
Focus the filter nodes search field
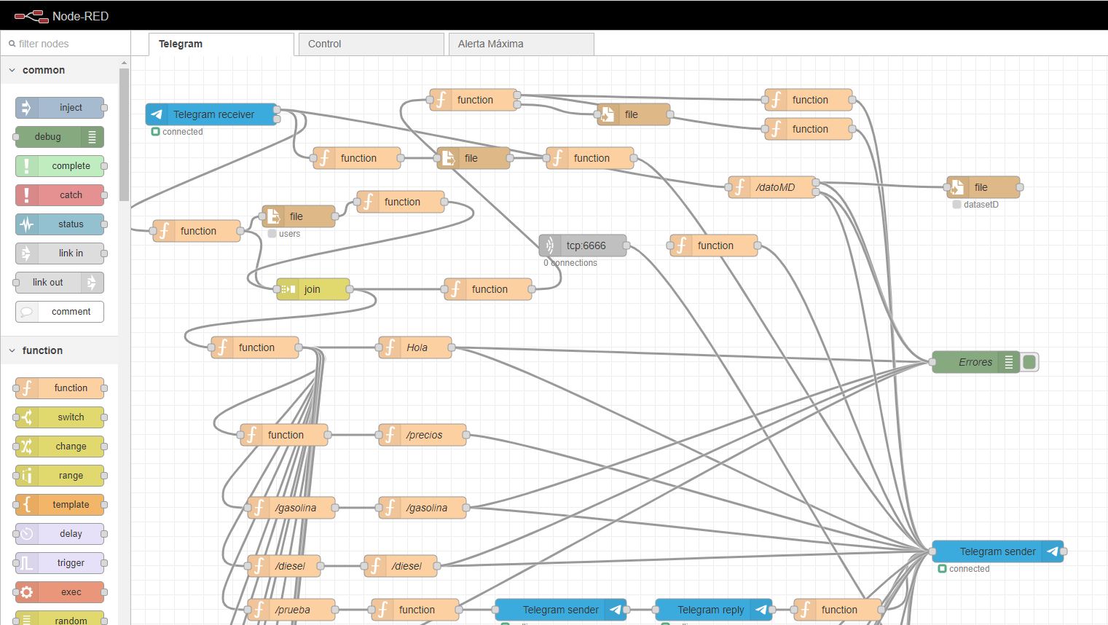point(66,44)
